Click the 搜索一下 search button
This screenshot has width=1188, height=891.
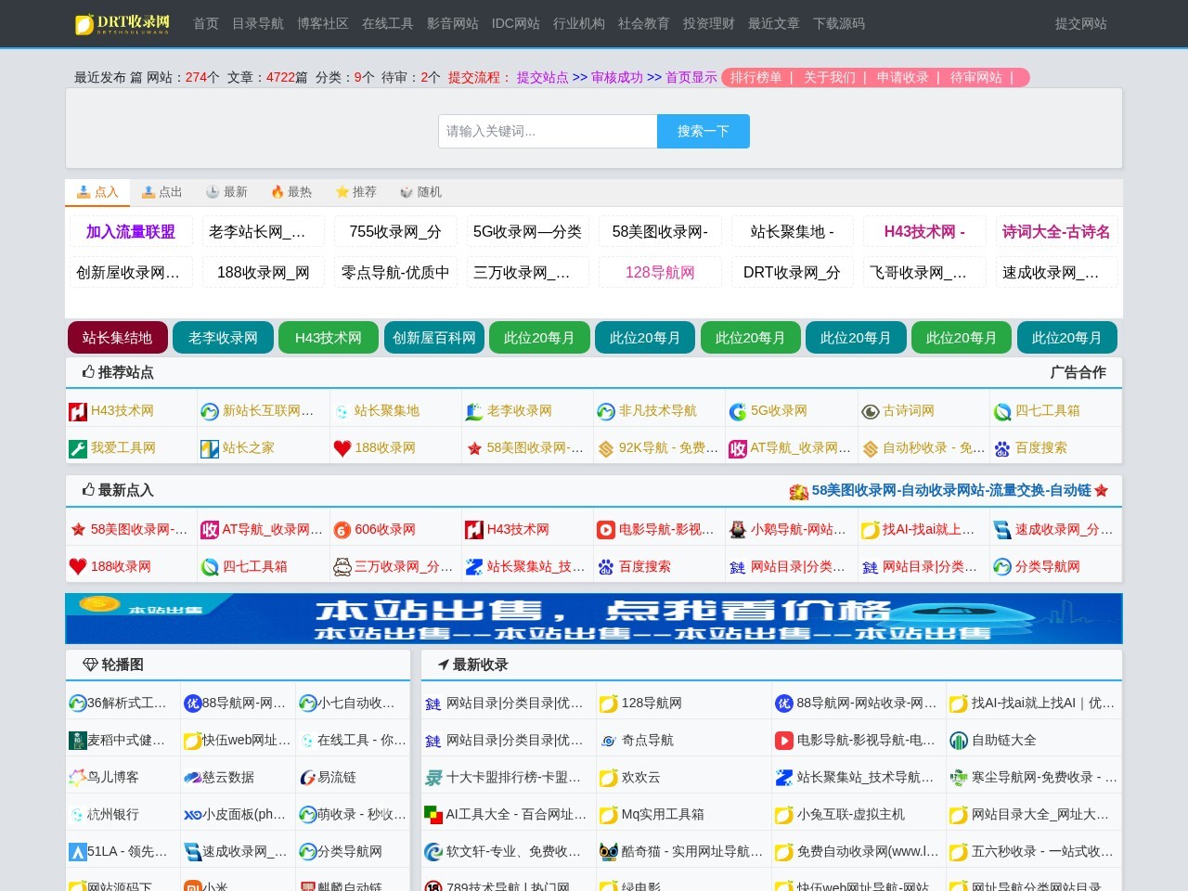[704, 131]
